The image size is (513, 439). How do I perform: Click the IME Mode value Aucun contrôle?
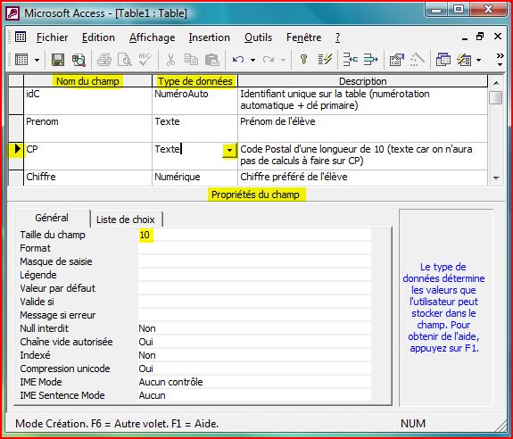254,382
